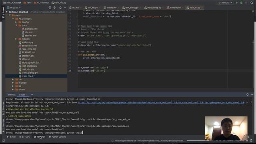This screenshot has width=256, height=144.
Task: Click the venv breadcrumb in navigation bar
Action: (x=28, y=3)
